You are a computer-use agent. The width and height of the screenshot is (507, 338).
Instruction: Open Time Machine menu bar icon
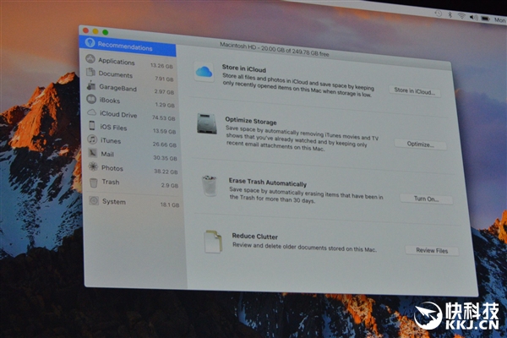[x=438, y=14]
